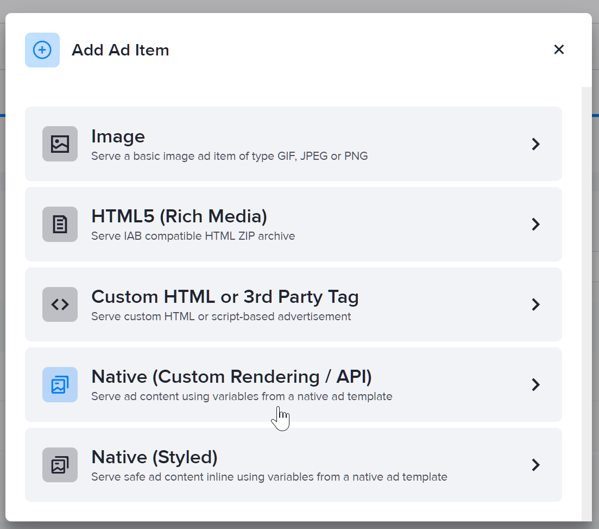Click the plus icon beside Add Ad Item
This screenshot has height=529, width=599.
[42, 50]
